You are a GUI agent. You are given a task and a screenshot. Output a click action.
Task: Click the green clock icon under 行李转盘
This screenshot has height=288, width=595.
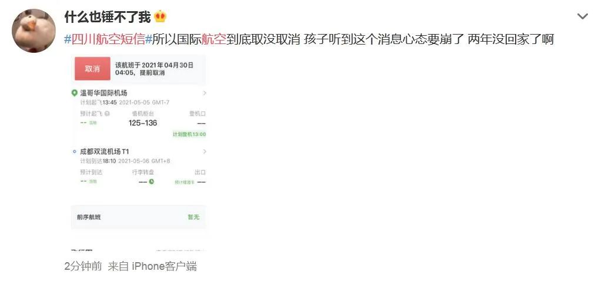152,182
